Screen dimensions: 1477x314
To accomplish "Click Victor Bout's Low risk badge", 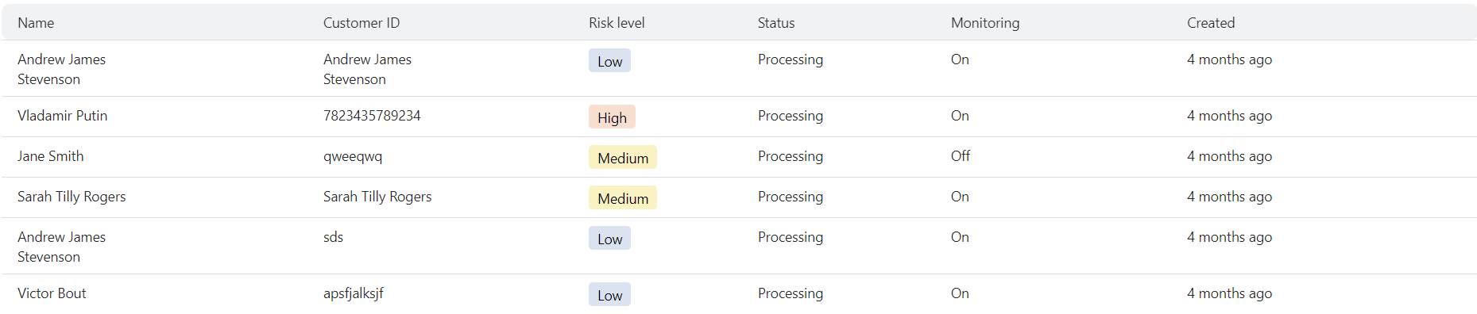I will point(609,295).
